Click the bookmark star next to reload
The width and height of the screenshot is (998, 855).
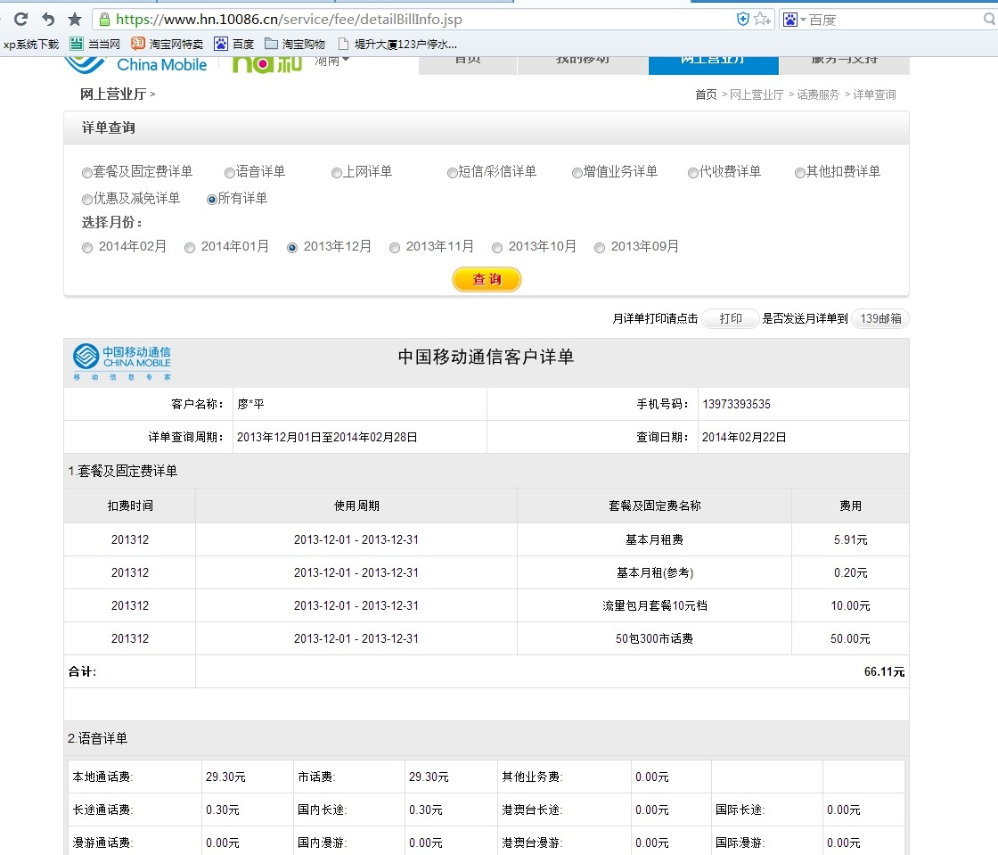pyautogui.click(x=75, y=19)
